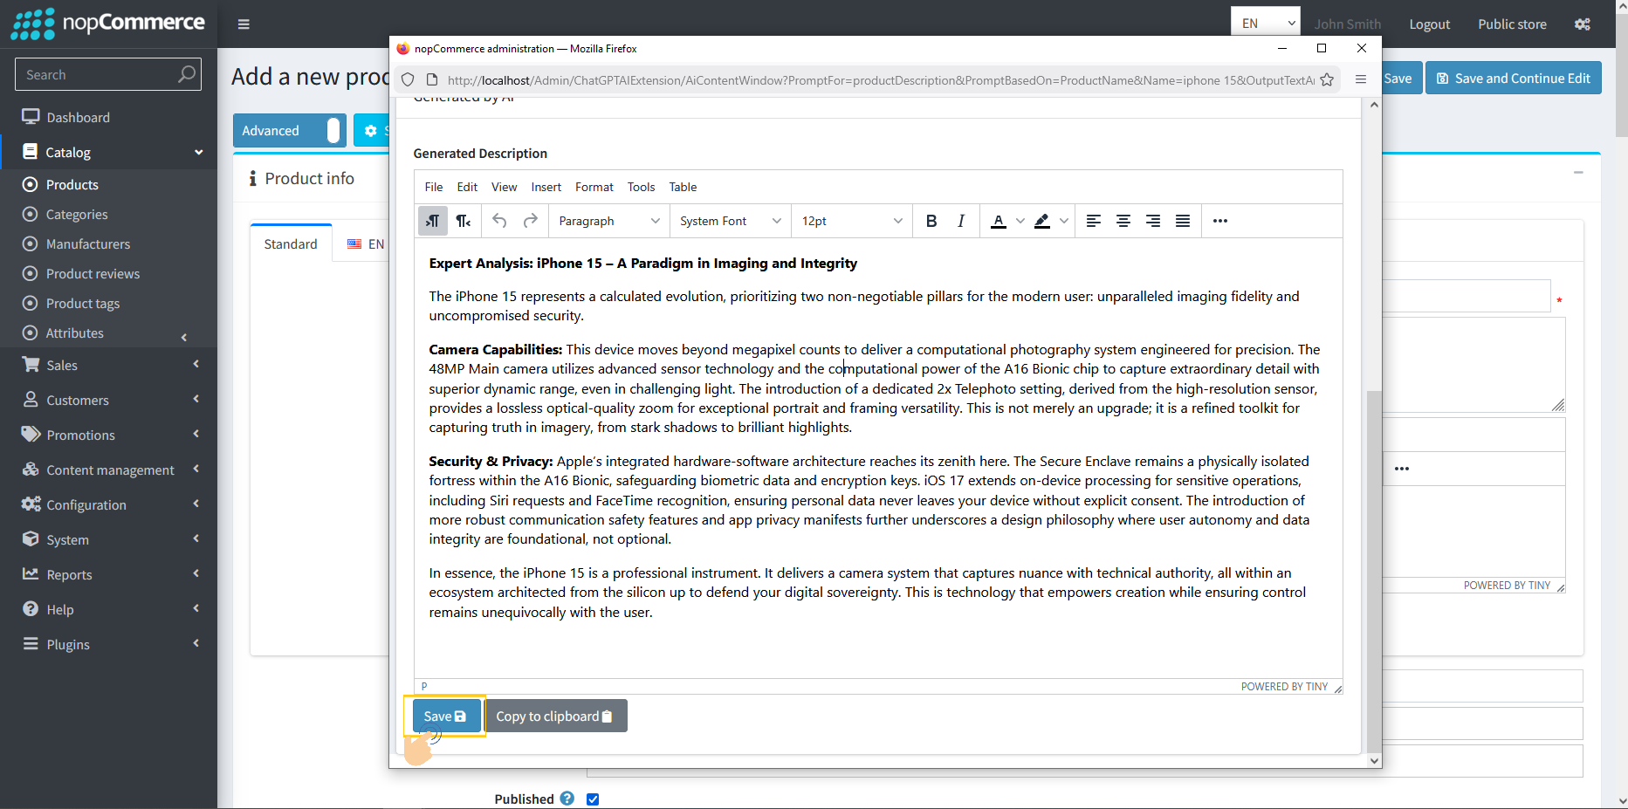Select the Justify alignment icon
Viewport: 1628px width, 809px height.
pos(1182,221)
